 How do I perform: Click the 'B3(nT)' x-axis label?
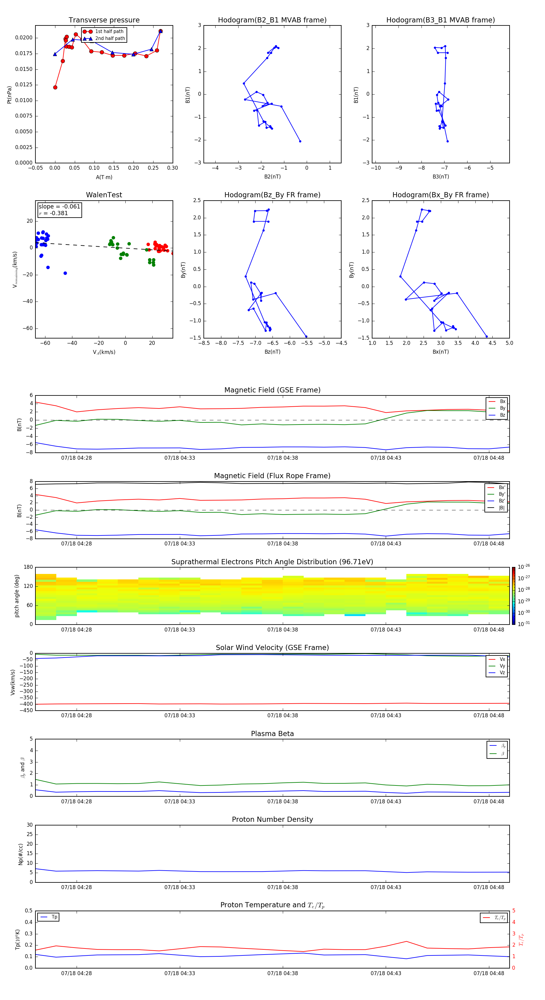click(x=441, y=177)
